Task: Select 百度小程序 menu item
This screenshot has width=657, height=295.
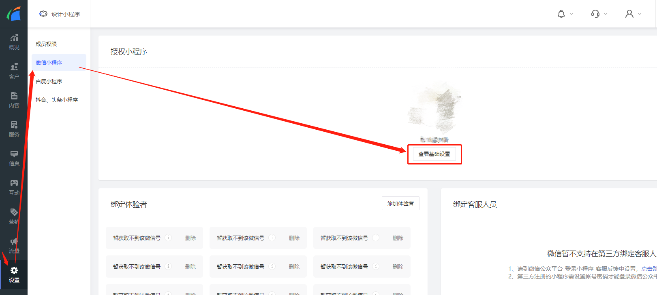Action: tap(49, 81)
